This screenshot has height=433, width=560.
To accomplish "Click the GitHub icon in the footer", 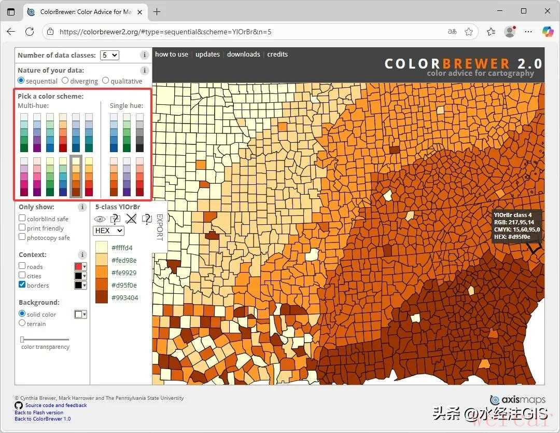I will click(x=19, y=405).
